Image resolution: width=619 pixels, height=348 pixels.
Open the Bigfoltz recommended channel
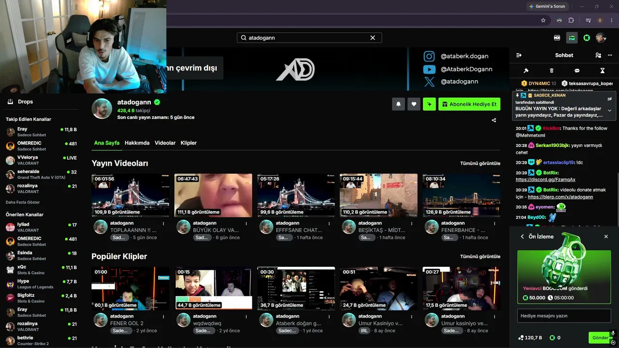(41, 298)
